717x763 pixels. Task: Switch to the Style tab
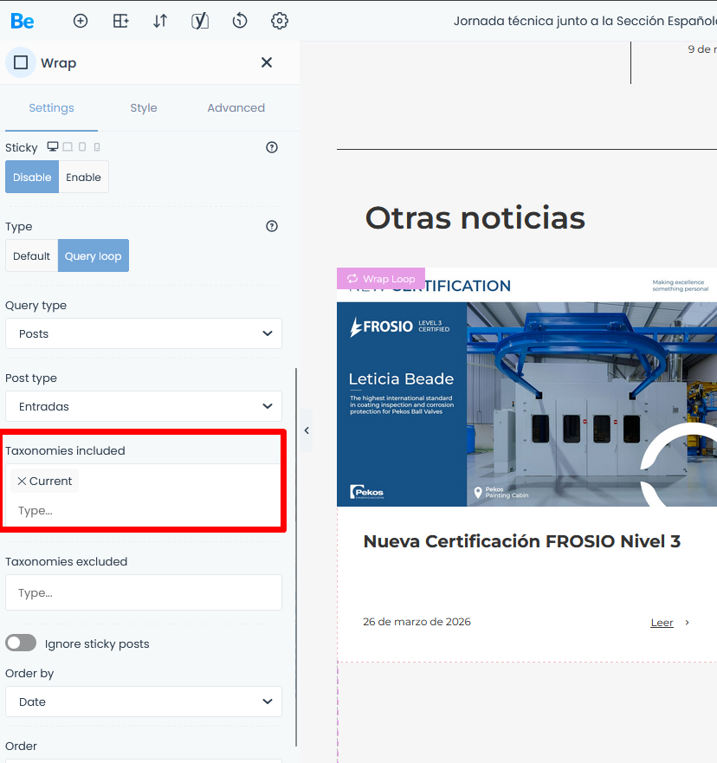(144, 108)
